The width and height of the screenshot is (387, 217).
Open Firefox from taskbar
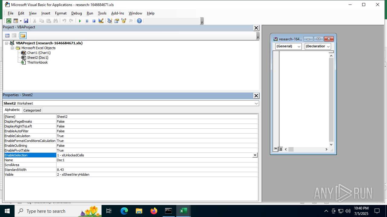pyautogui.click(x=154, y=211)
